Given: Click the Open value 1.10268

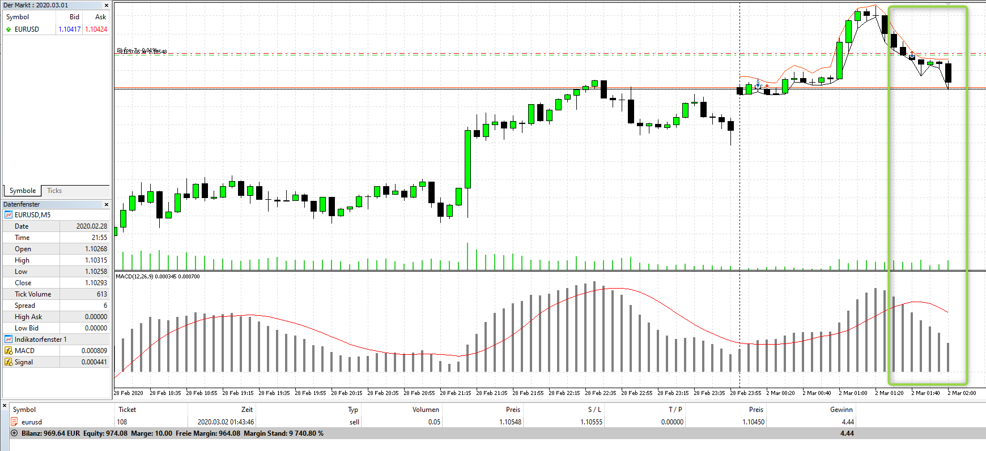Looking at the screenshot, I should tap(96, 249).
